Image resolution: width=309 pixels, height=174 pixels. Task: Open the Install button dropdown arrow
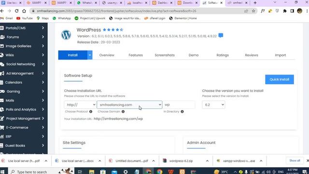[90, 55]
